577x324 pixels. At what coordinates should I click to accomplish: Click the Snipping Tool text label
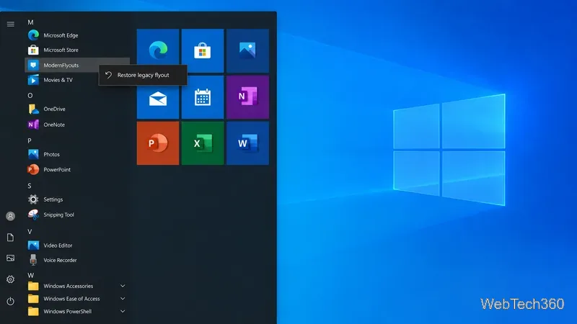[59, 215]
